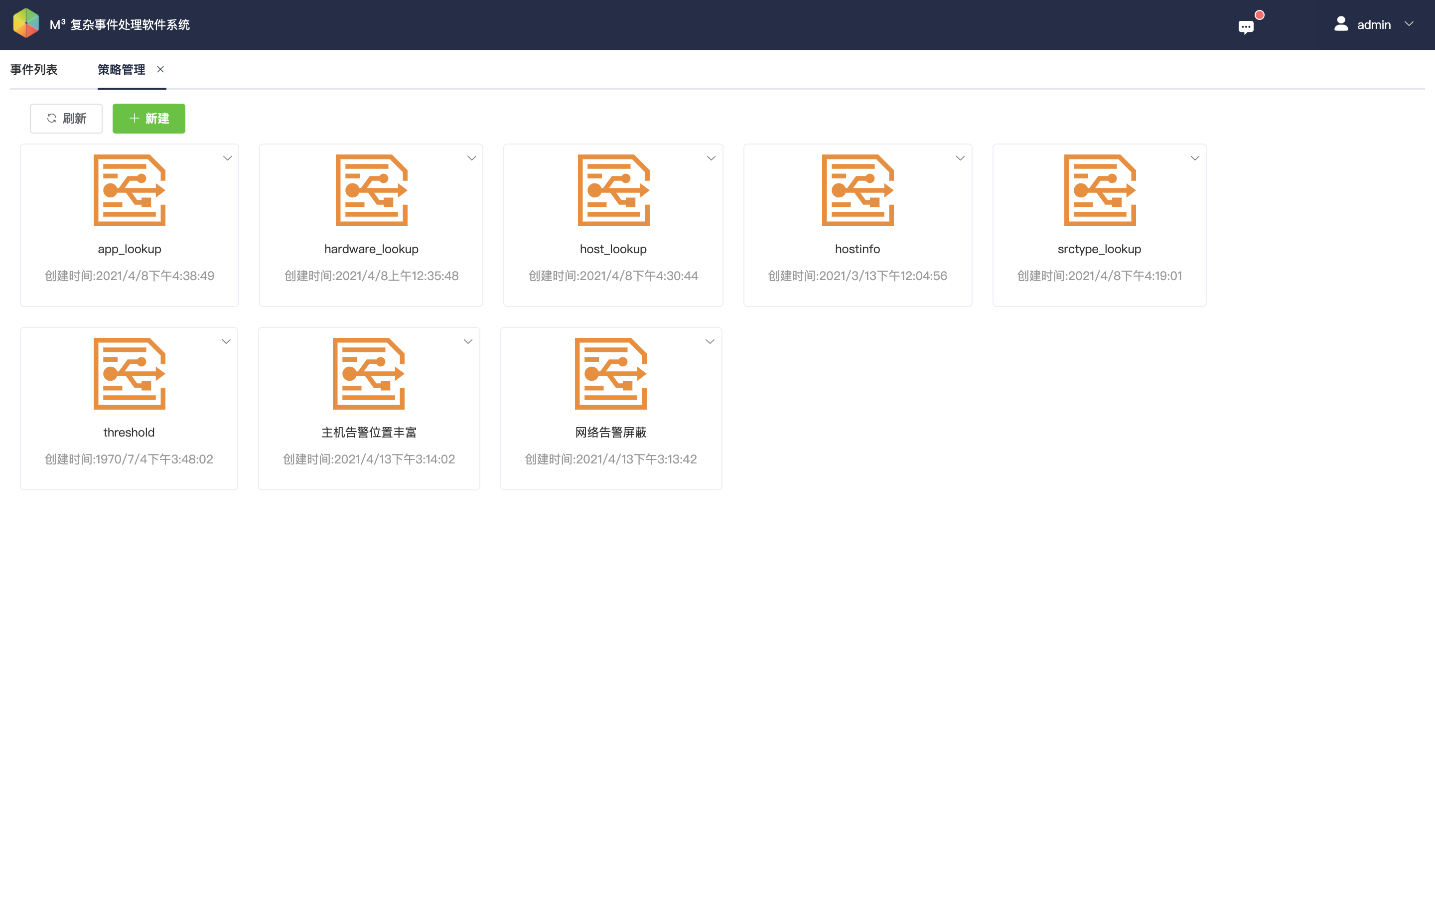Click creation time 2021/4/8下午4:38:49
Viewport: 1435px width, 897px height.
[129, 276]
